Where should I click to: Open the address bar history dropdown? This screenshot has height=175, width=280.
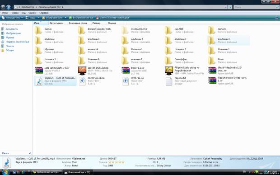[225, 7]
